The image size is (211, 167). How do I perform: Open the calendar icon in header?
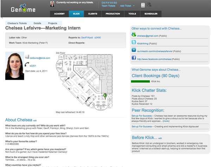click(x=143, y=5)
